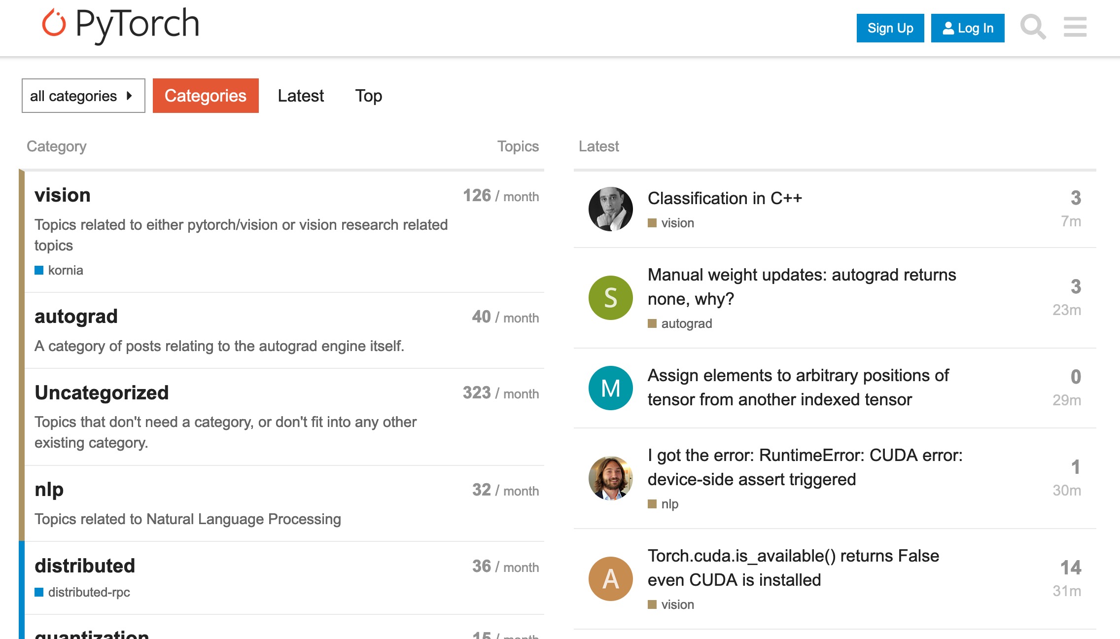The image size is (1120, 639).
Task: Expand the all categories dropdown
Action: [83, 96]
